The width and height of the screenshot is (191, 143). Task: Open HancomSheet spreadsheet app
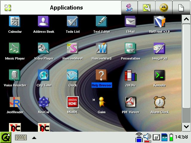pos(73,48)
